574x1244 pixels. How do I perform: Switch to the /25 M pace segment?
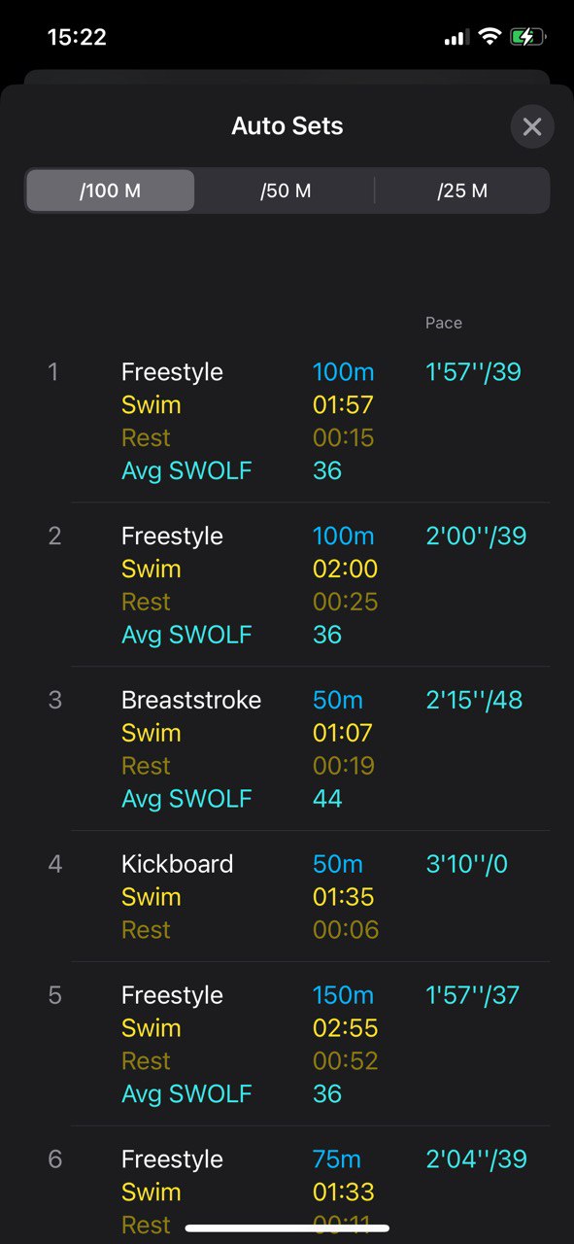[462, 190]
